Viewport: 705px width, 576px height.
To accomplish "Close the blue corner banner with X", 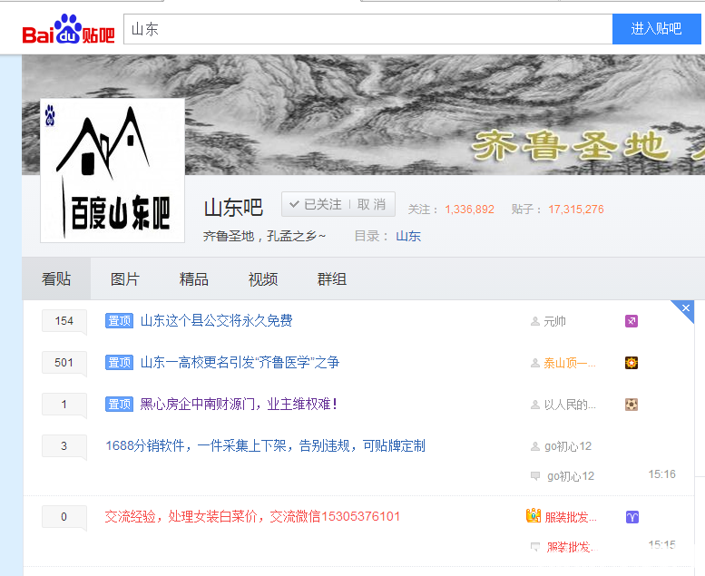I will [x=686, y=308].
